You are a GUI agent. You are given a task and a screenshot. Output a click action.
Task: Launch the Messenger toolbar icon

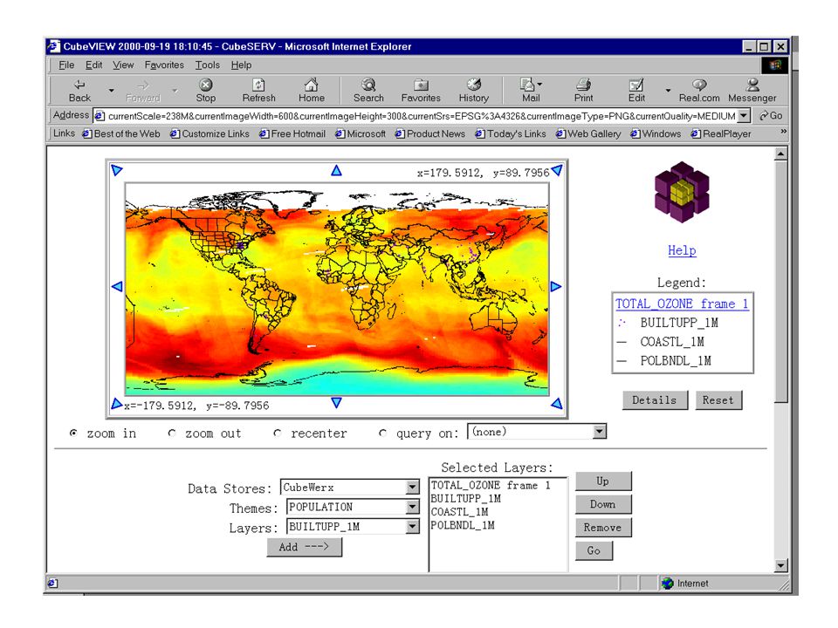pos(752,90)
